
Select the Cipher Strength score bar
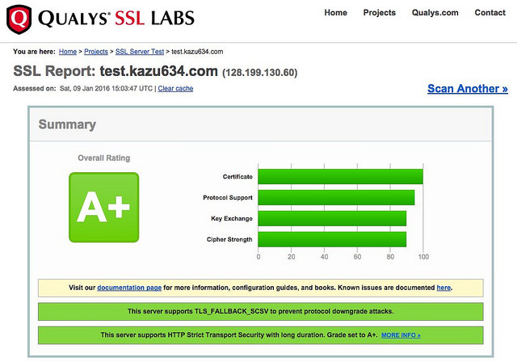tap(332, 239)
